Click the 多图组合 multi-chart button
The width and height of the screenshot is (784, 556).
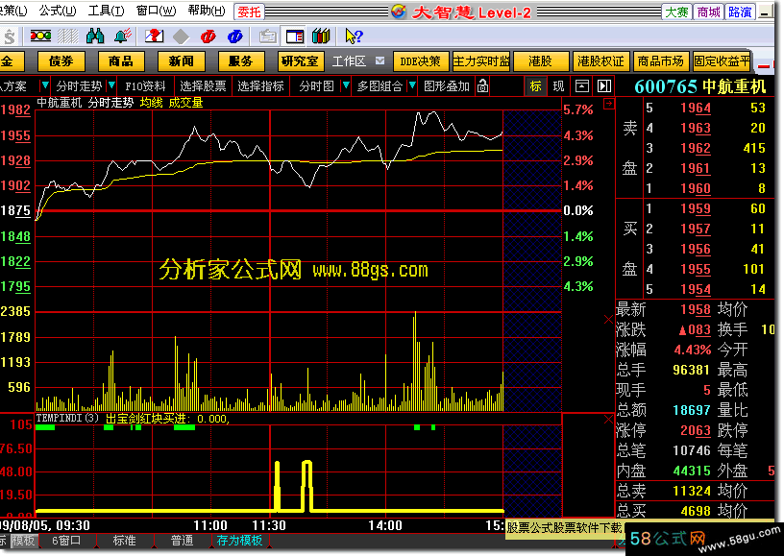[x=380, y=85]
